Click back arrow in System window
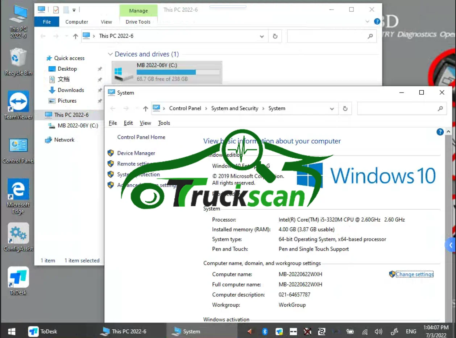 pyautogui.click(x=113, y=108)
